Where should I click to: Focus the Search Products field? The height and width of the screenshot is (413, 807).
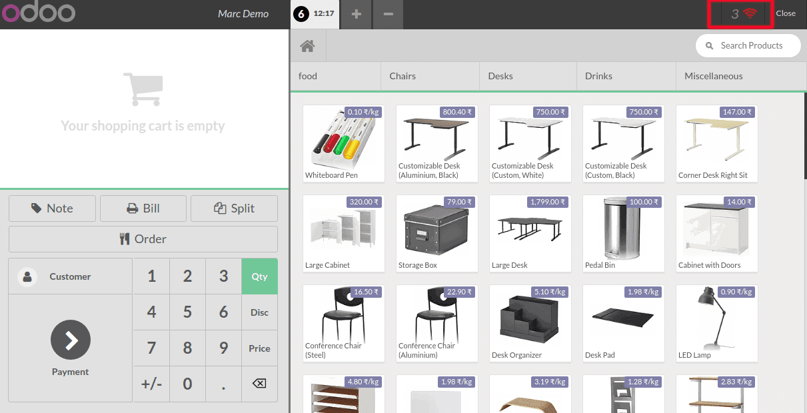748,45
